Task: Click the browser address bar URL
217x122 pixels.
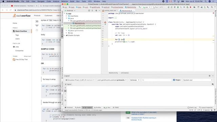Action: 39,10
